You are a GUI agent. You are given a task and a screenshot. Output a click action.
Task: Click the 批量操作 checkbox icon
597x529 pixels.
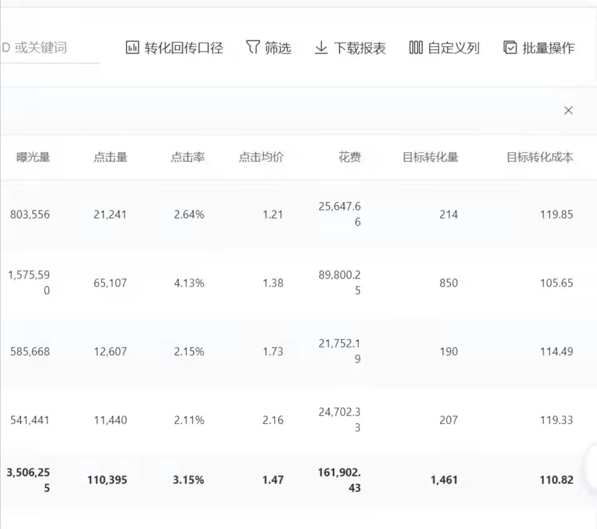pyautogui.click(x=510, y=47)
